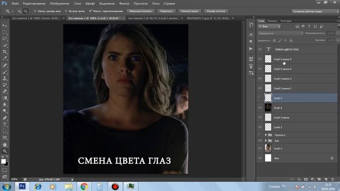Click the Zoom In option icon
The image size is (340, 191).
(20, 11)
